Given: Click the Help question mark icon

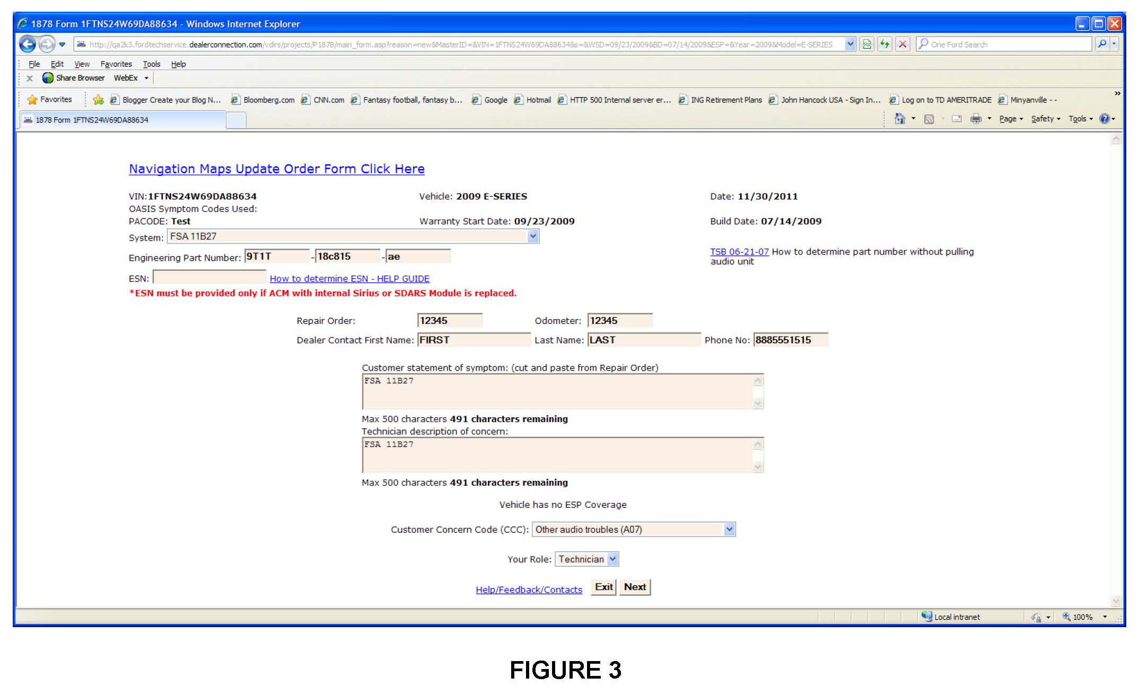Looking at the screenshot, I should (1105, 119).
